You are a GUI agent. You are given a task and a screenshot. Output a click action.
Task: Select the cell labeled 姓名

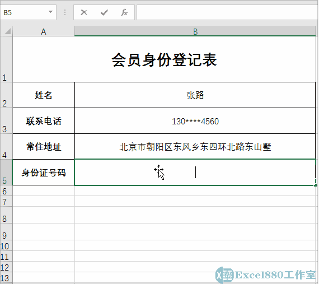point(44,95)
